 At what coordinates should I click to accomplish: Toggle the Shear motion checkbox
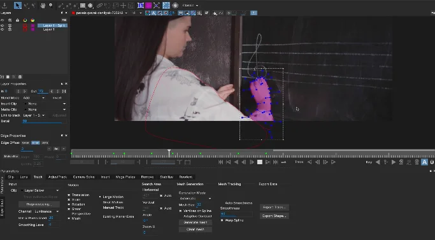tap(69, 209)
